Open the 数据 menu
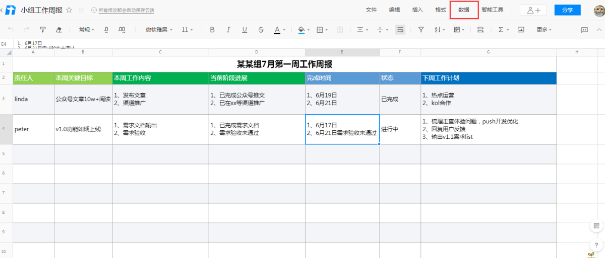The height and width of the screenshot is (258, 605). click(x=464, y=10)
